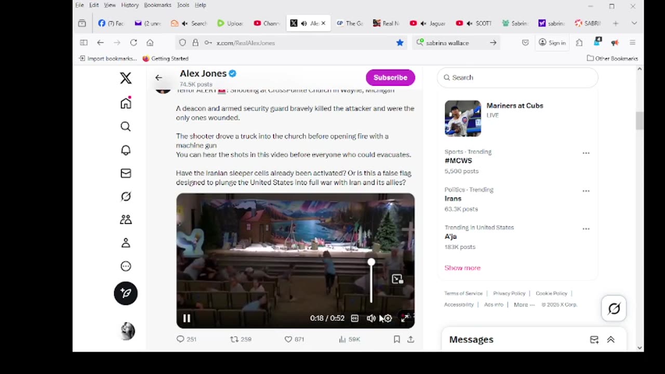Viewport: 665px width, 374px height.
Task: Toggle bookmark star in address bar
Action: (400, 43)
